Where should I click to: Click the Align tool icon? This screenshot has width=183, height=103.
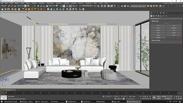click(98, 6)
